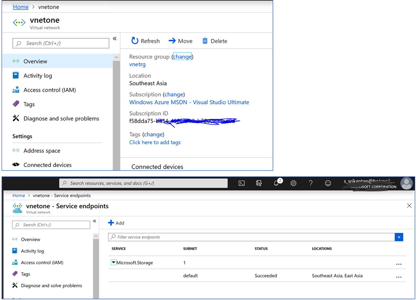Viewport: 417px width, 300px height.
Task: Open the ellipsis menu for default subnet row
Action: click(399, 277)
